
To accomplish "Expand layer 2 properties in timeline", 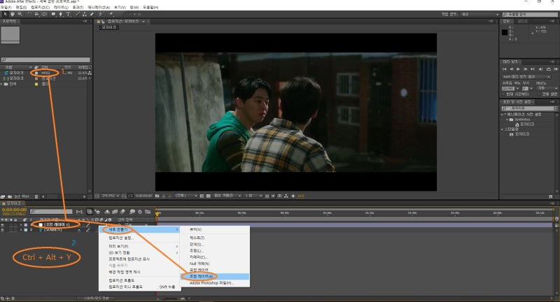I will coord(21,230).
